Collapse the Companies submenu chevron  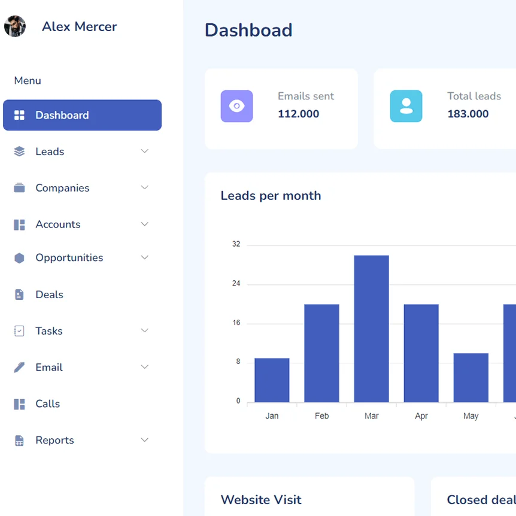(144, 187)
